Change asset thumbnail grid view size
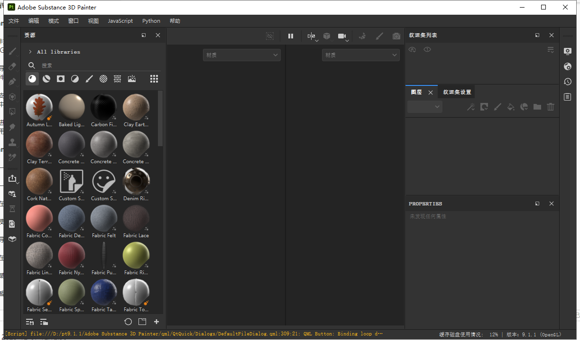This screenshot has width=580, height=343. coord(154,79)
